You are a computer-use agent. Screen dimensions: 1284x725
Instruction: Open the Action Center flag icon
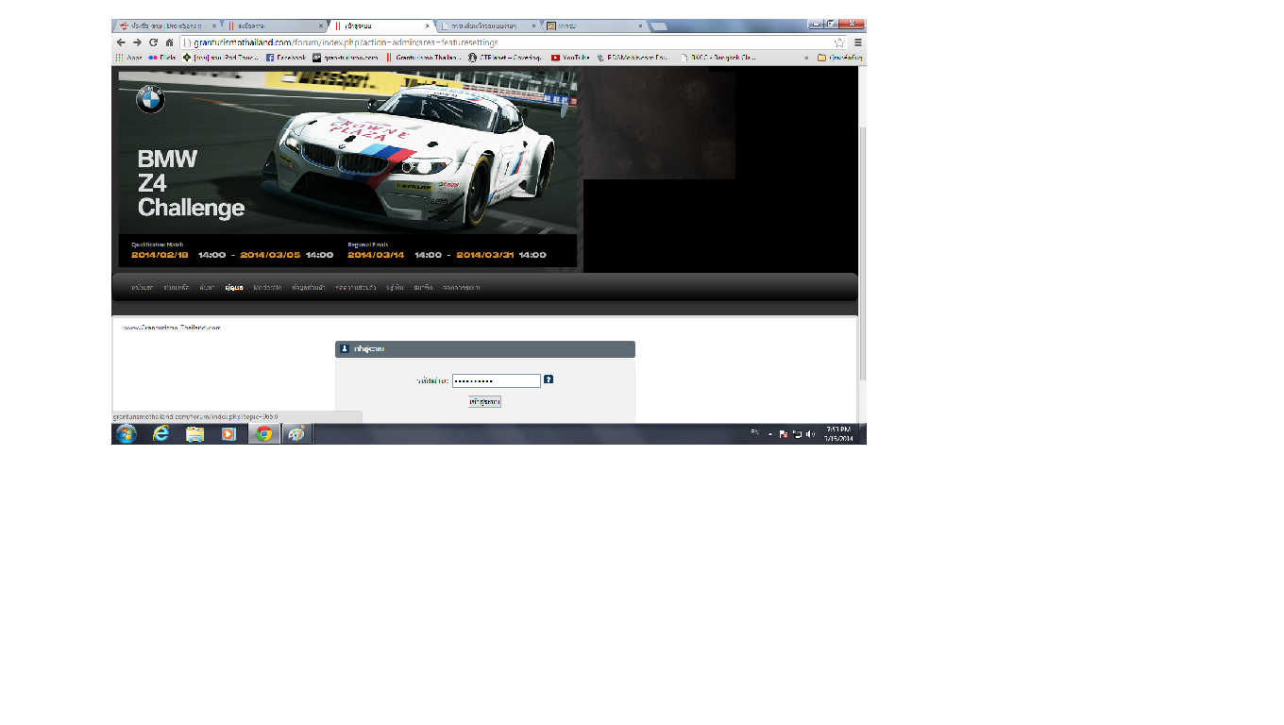(784, 434)
